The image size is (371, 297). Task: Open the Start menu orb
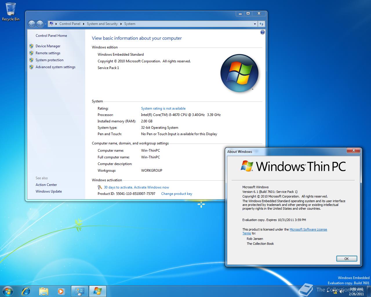(8, 291)
